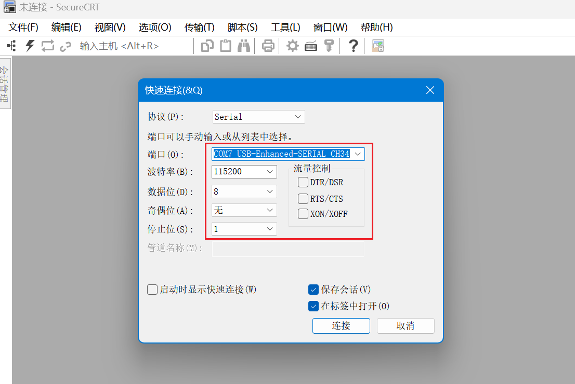Open Session Options gear icon
This screenshot has height=384, width=575.
tap(293, 46)
